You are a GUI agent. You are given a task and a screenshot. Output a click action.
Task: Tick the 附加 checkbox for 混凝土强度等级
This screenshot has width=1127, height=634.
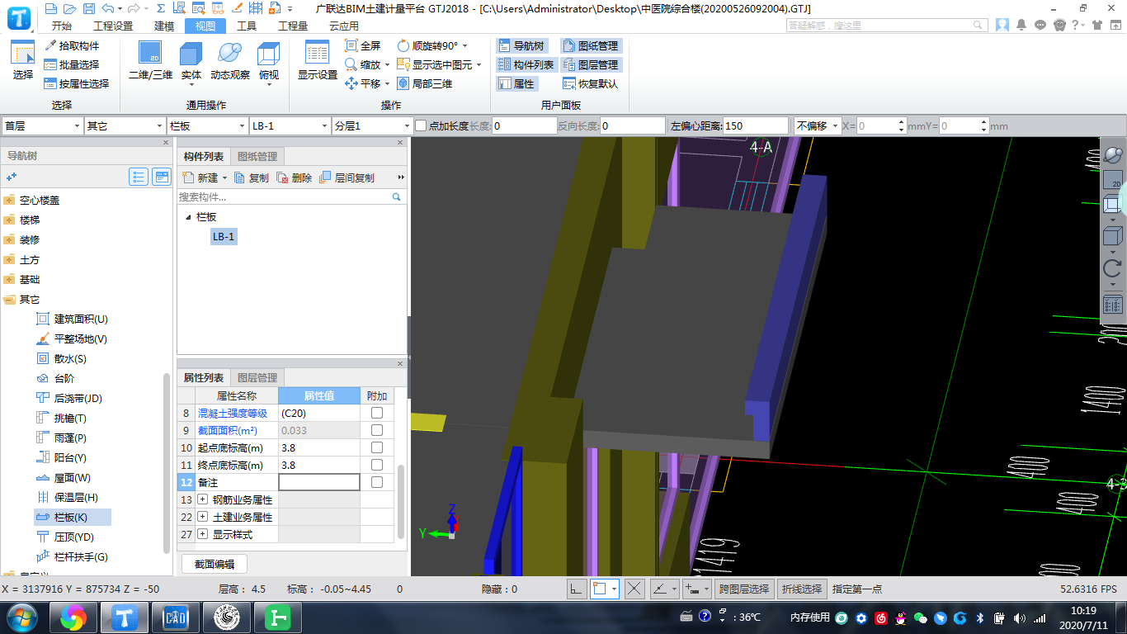pyautogui.click(x=377, y=413)
